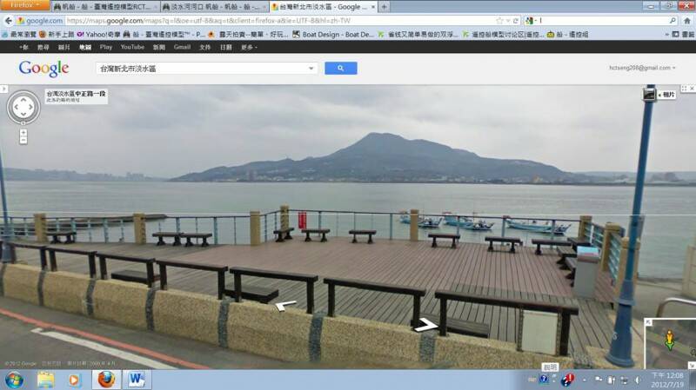Go to the browser home page icon
Viewport: 696px width, 390px height.
[687, 20]
